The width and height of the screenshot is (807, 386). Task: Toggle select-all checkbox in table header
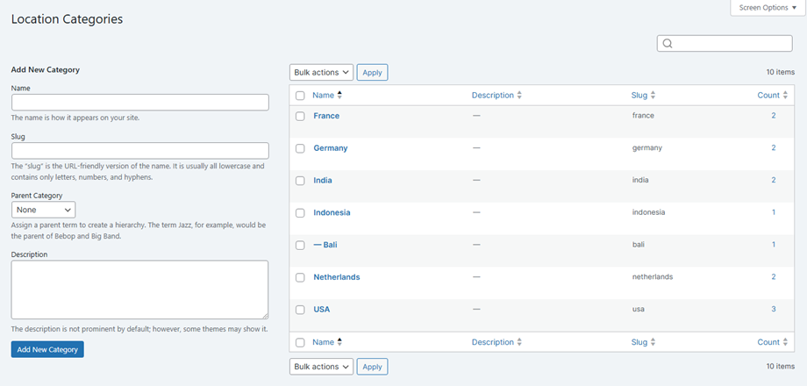(x=300, y=96)
